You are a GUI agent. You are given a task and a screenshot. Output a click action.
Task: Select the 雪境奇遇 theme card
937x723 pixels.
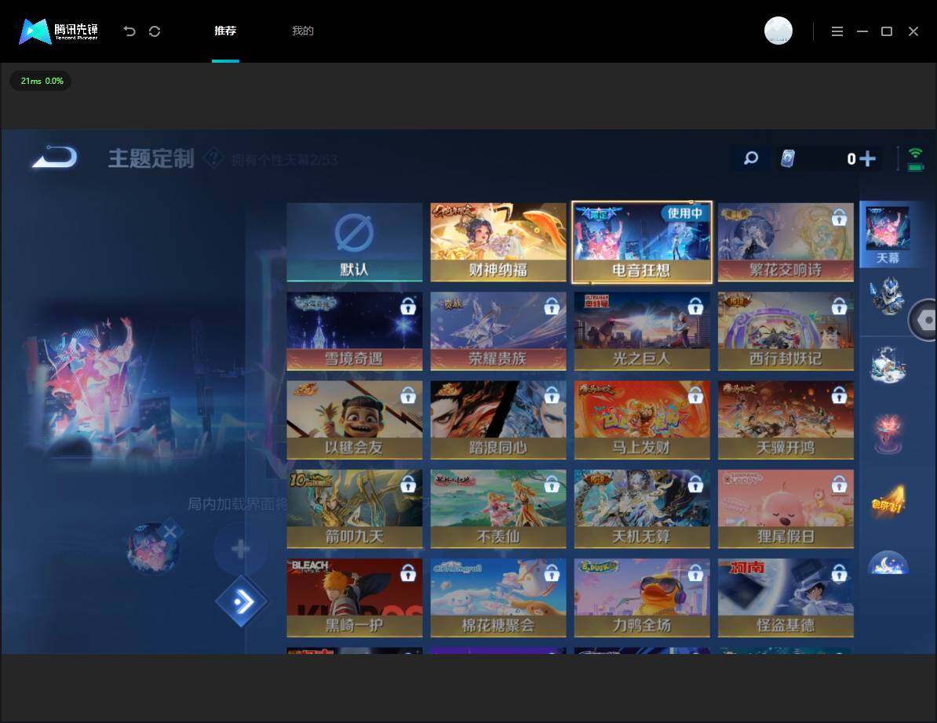355,331
